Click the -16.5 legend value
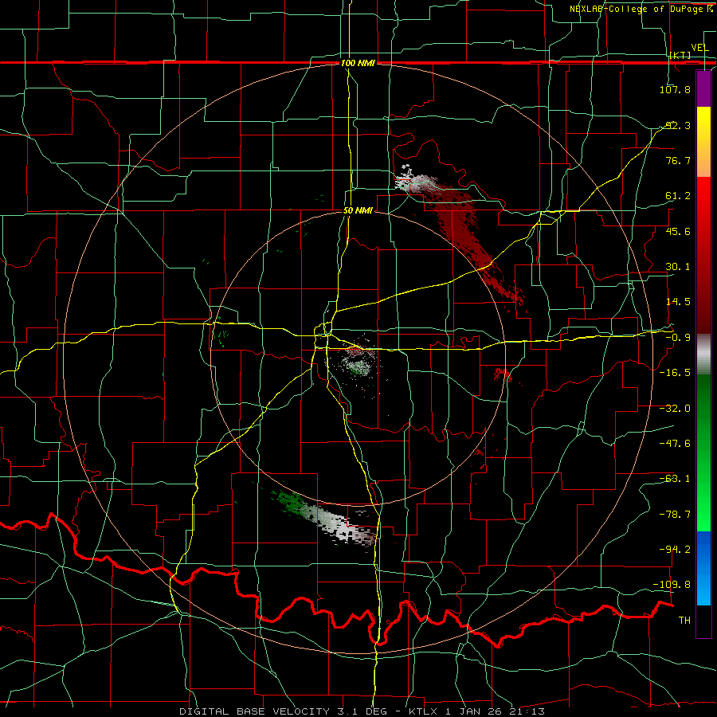This screenshot has width=717, height=717. 675,372
